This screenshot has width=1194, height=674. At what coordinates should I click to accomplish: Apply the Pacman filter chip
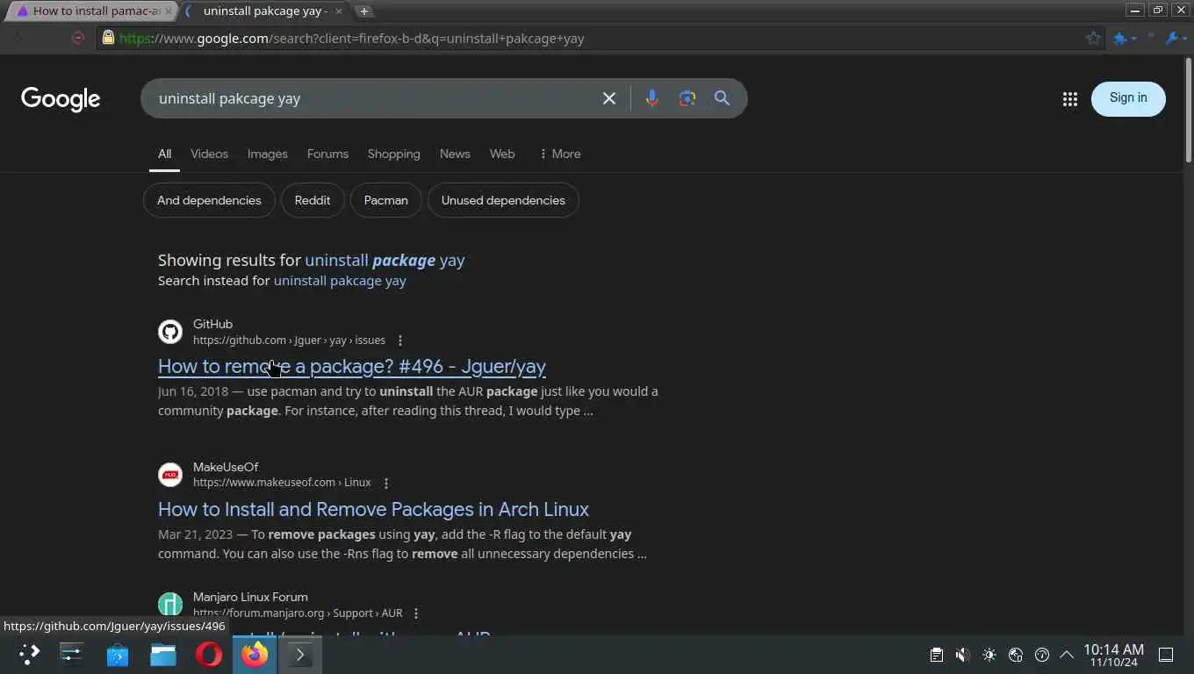coord(386,200)
